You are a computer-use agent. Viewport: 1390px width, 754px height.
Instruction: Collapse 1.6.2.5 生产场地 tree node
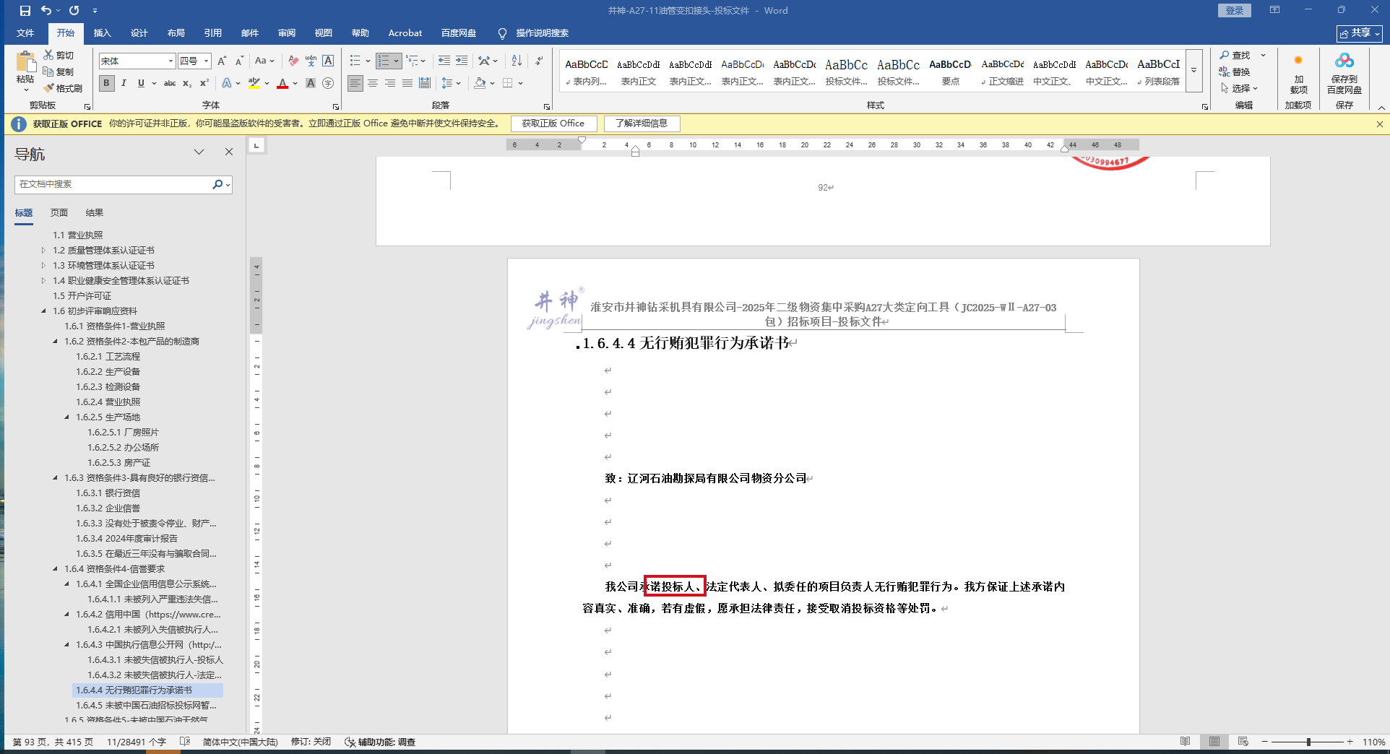pyautogui.click(x=66, y=417)
